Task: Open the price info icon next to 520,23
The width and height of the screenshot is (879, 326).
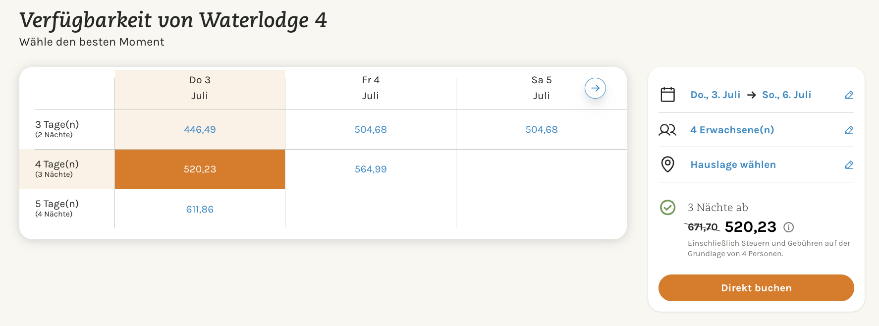Action: [788, 227]
